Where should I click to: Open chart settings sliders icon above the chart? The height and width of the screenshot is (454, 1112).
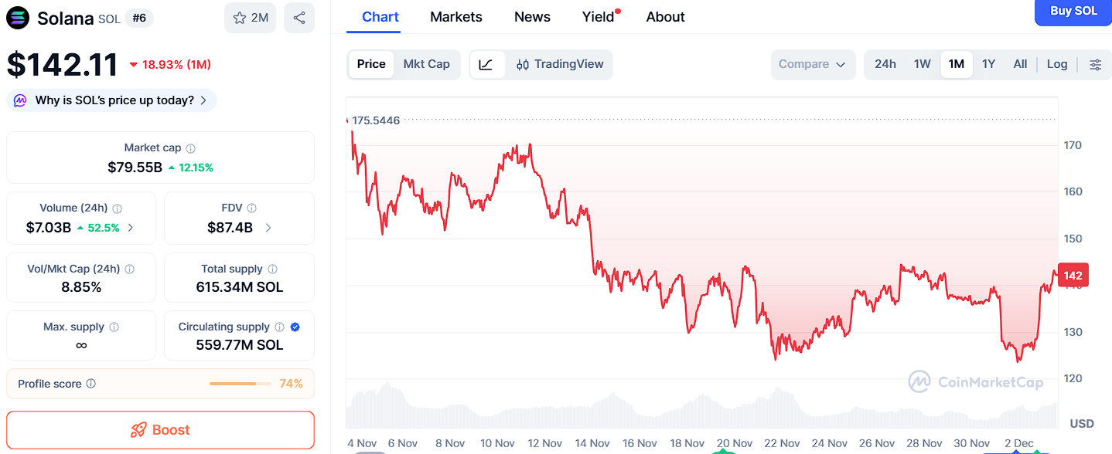pyautogui.click(x=1096, y=64)
